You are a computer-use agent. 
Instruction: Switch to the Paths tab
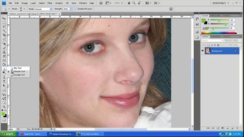[x=226, y=37]
